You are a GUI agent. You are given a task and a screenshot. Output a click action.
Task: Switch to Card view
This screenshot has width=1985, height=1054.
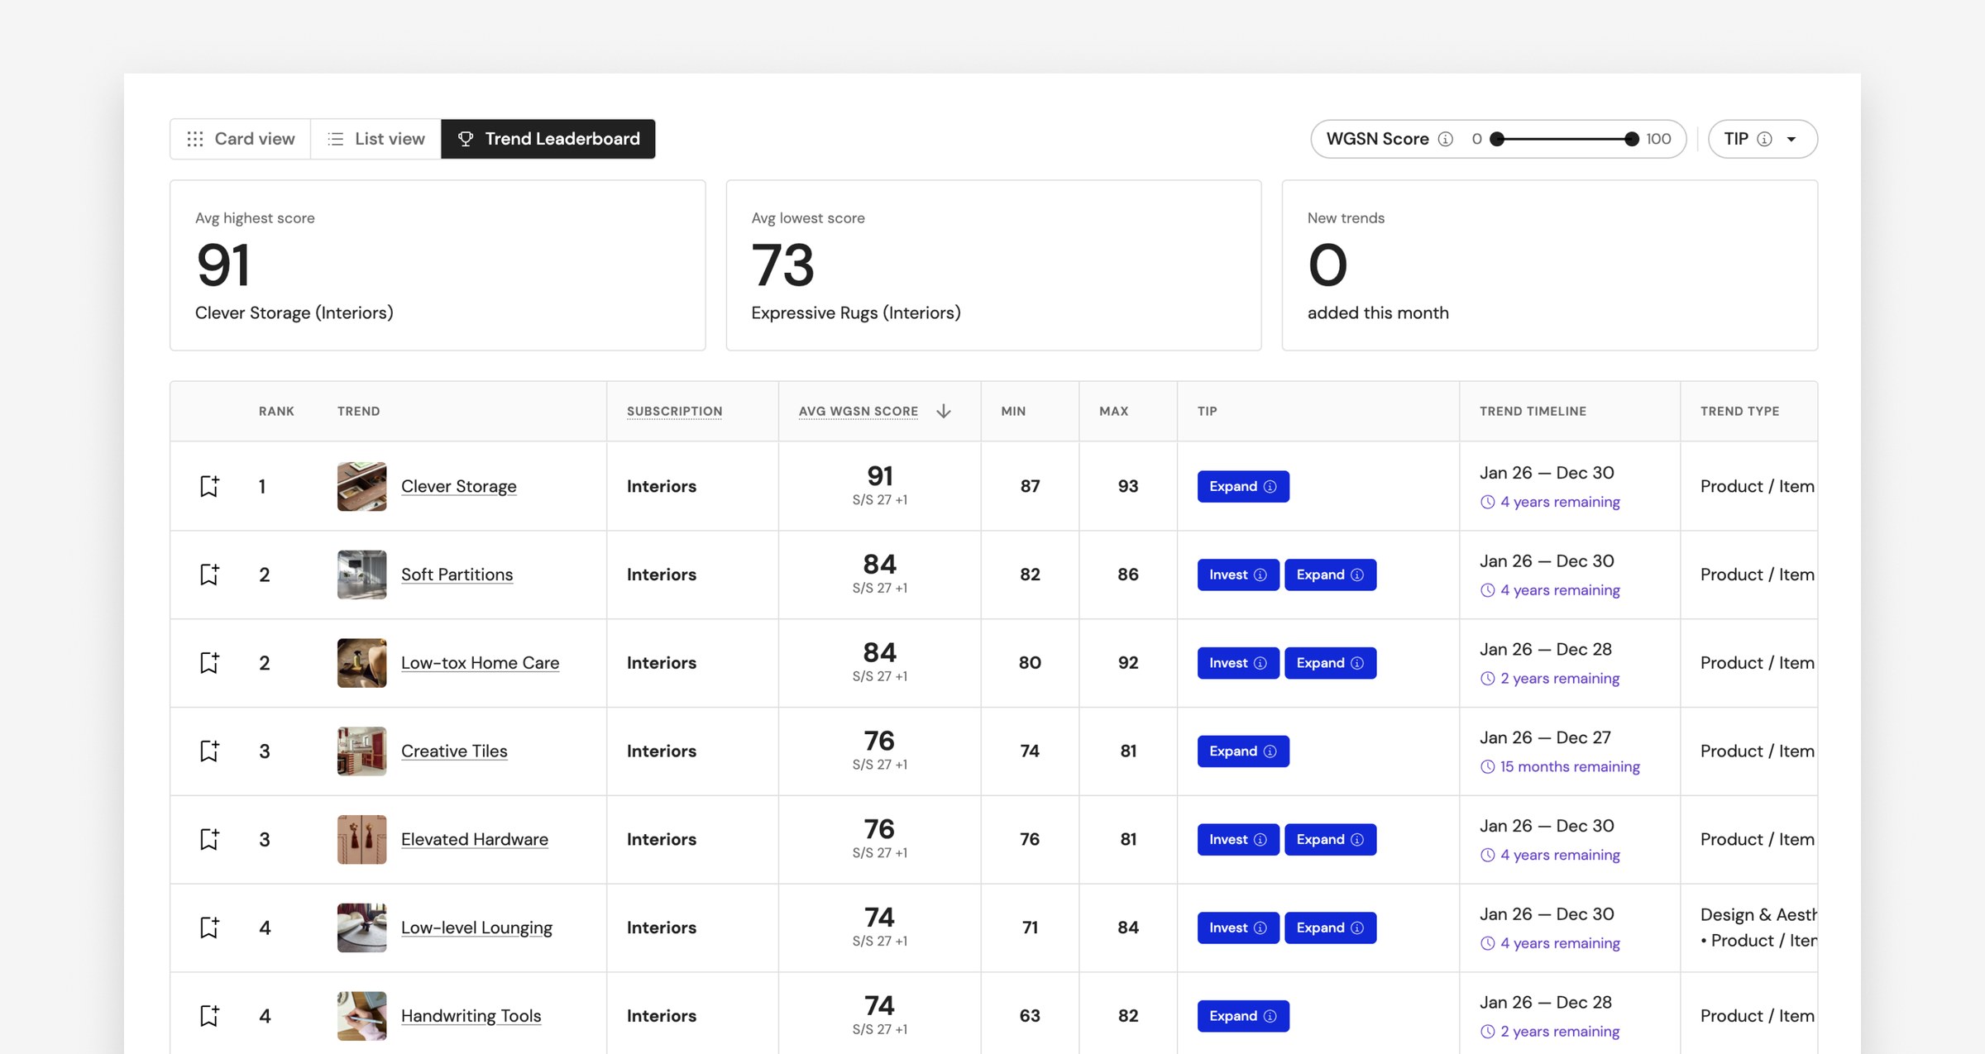point(241,139)
